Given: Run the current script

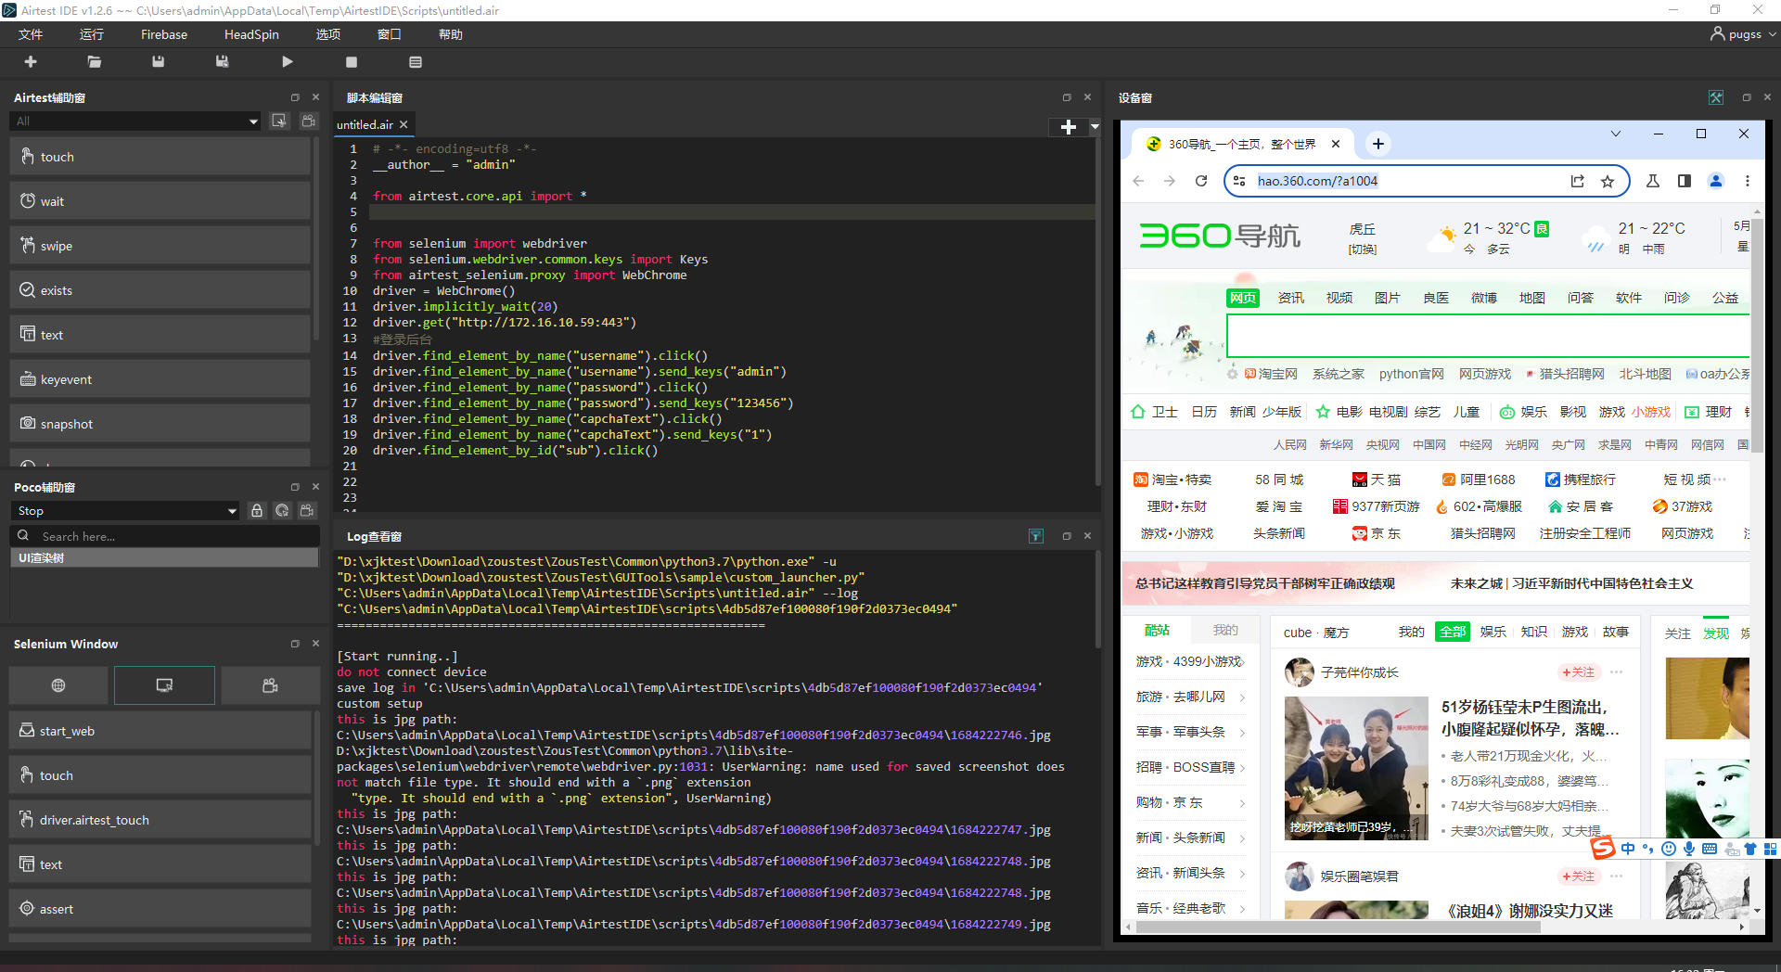Looking at the screenshot, I should point(287,61).
